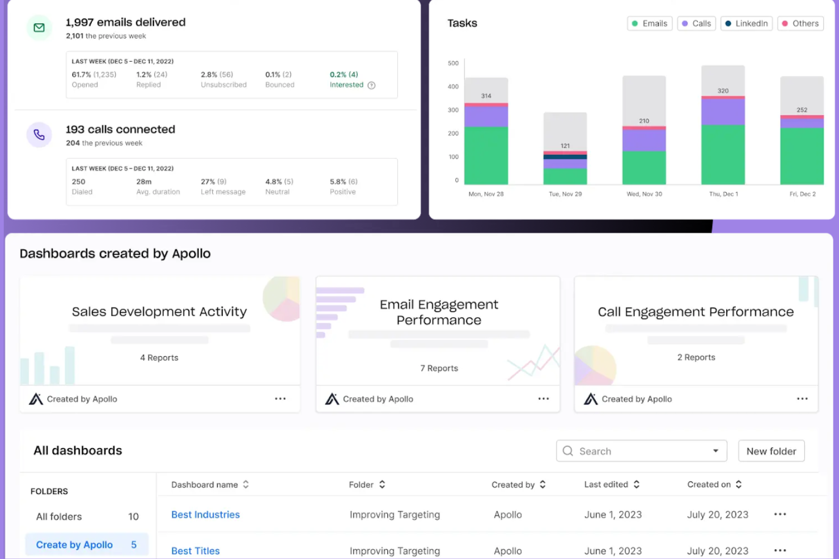Screen dimensions: 839x559
Task: Select All folders in the sidebar
Action: tap(58, 516)
